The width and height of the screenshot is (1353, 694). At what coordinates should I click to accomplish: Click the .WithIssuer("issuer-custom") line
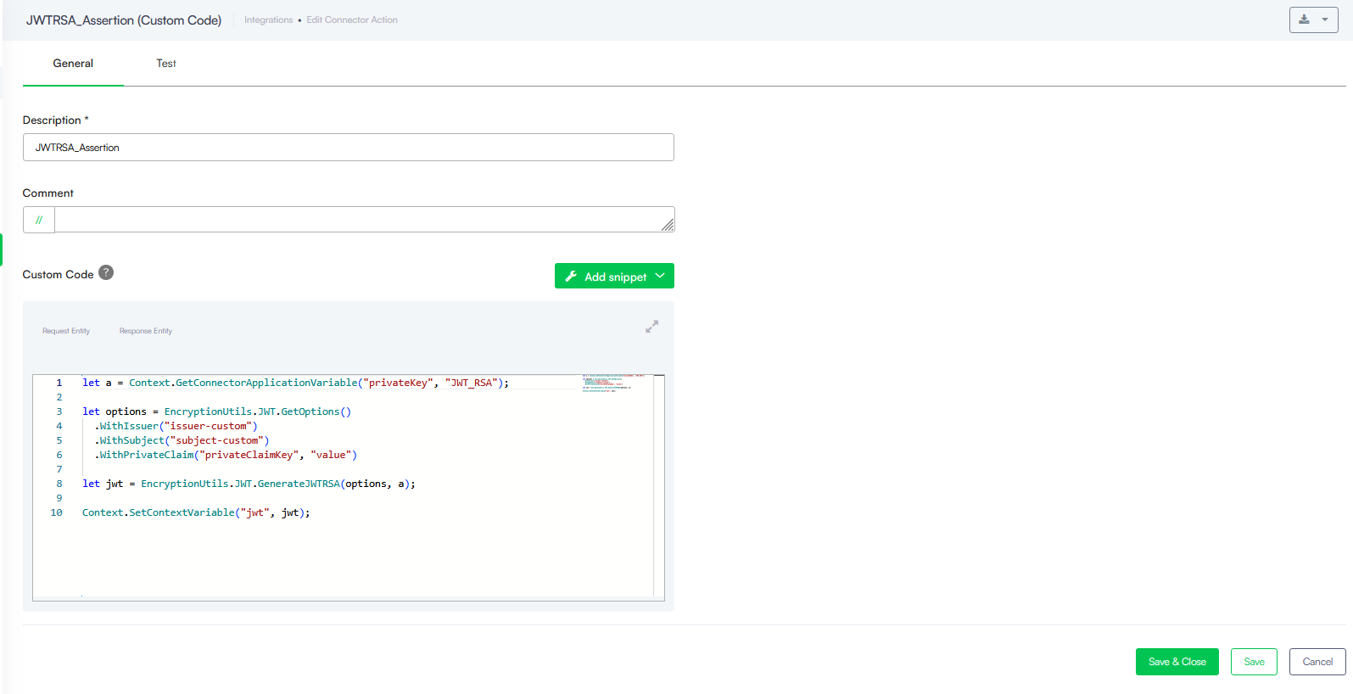[x=176, y=426]
